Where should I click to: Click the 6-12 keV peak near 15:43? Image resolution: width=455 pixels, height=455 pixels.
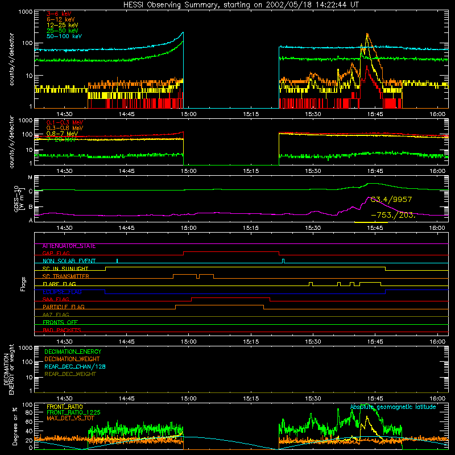(367, 35)
